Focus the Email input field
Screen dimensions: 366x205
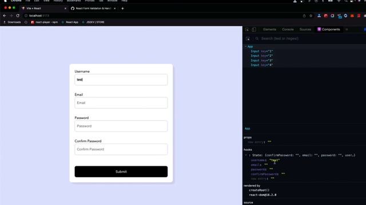tap(121, 102)
